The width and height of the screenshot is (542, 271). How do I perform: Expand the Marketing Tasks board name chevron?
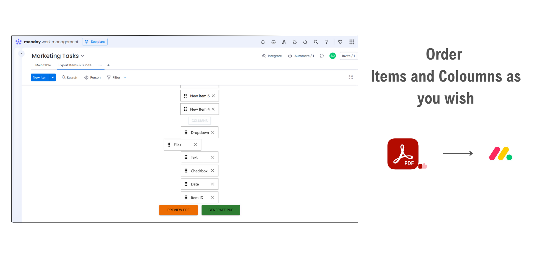83,56
